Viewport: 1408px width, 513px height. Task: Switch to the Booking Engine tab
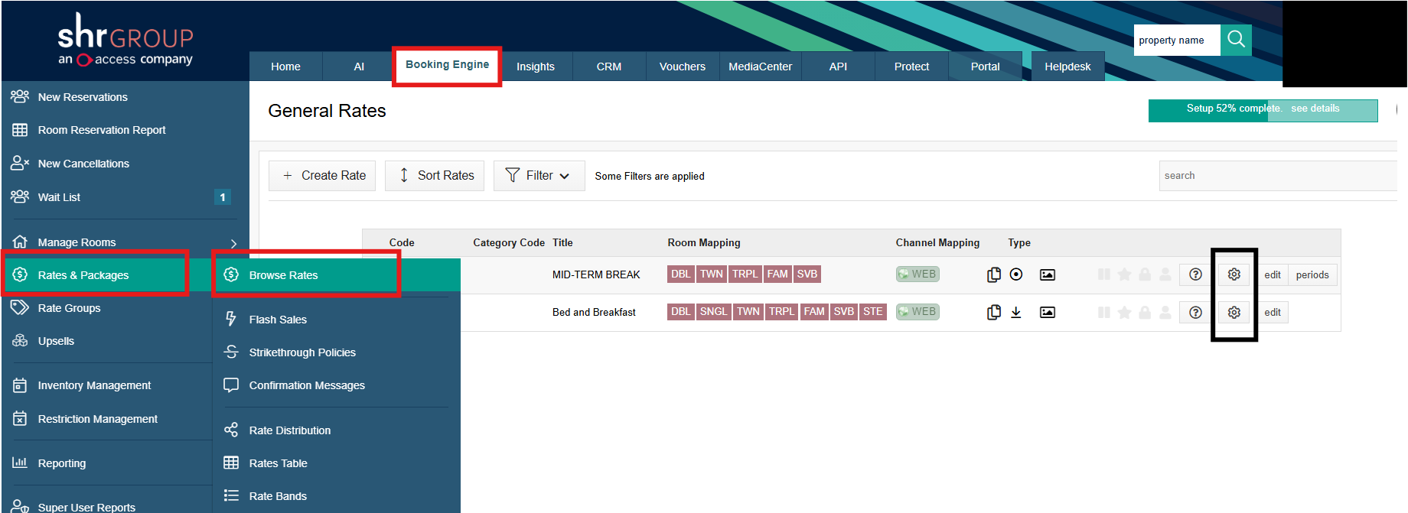(x=447, y=65)
